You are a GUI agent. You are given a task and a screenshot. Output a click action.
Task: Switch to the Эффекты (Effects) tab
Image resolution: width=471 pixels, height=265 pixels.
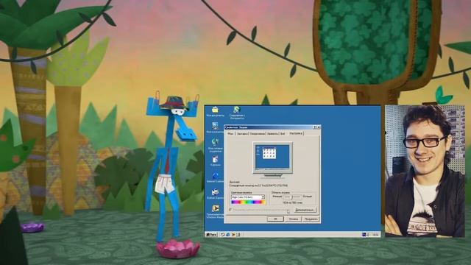click(x=273, y=134)
